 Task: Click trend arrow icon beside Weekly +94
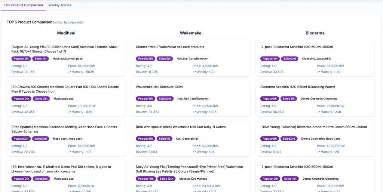coord(194,152)
